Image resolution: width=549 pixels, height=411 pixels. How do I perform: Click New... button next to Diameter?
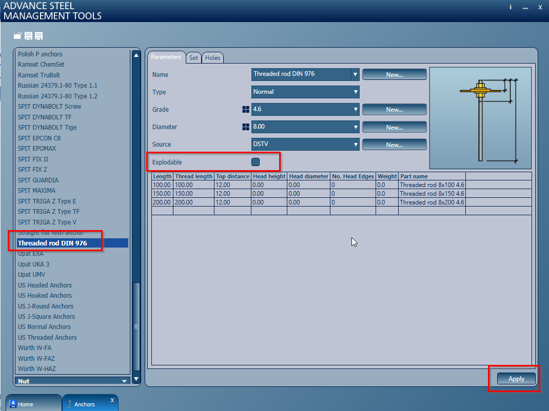coord(395,127)
